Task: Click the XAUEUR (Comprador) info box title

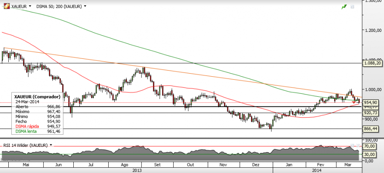Action: click(x=37, y=97)
